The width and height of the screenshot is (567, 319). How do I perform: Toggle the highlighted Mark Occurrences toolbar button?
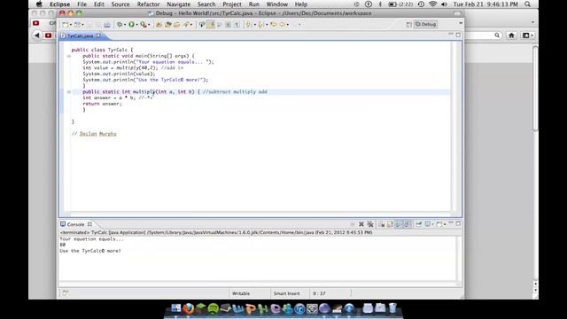tap(211, 25)
